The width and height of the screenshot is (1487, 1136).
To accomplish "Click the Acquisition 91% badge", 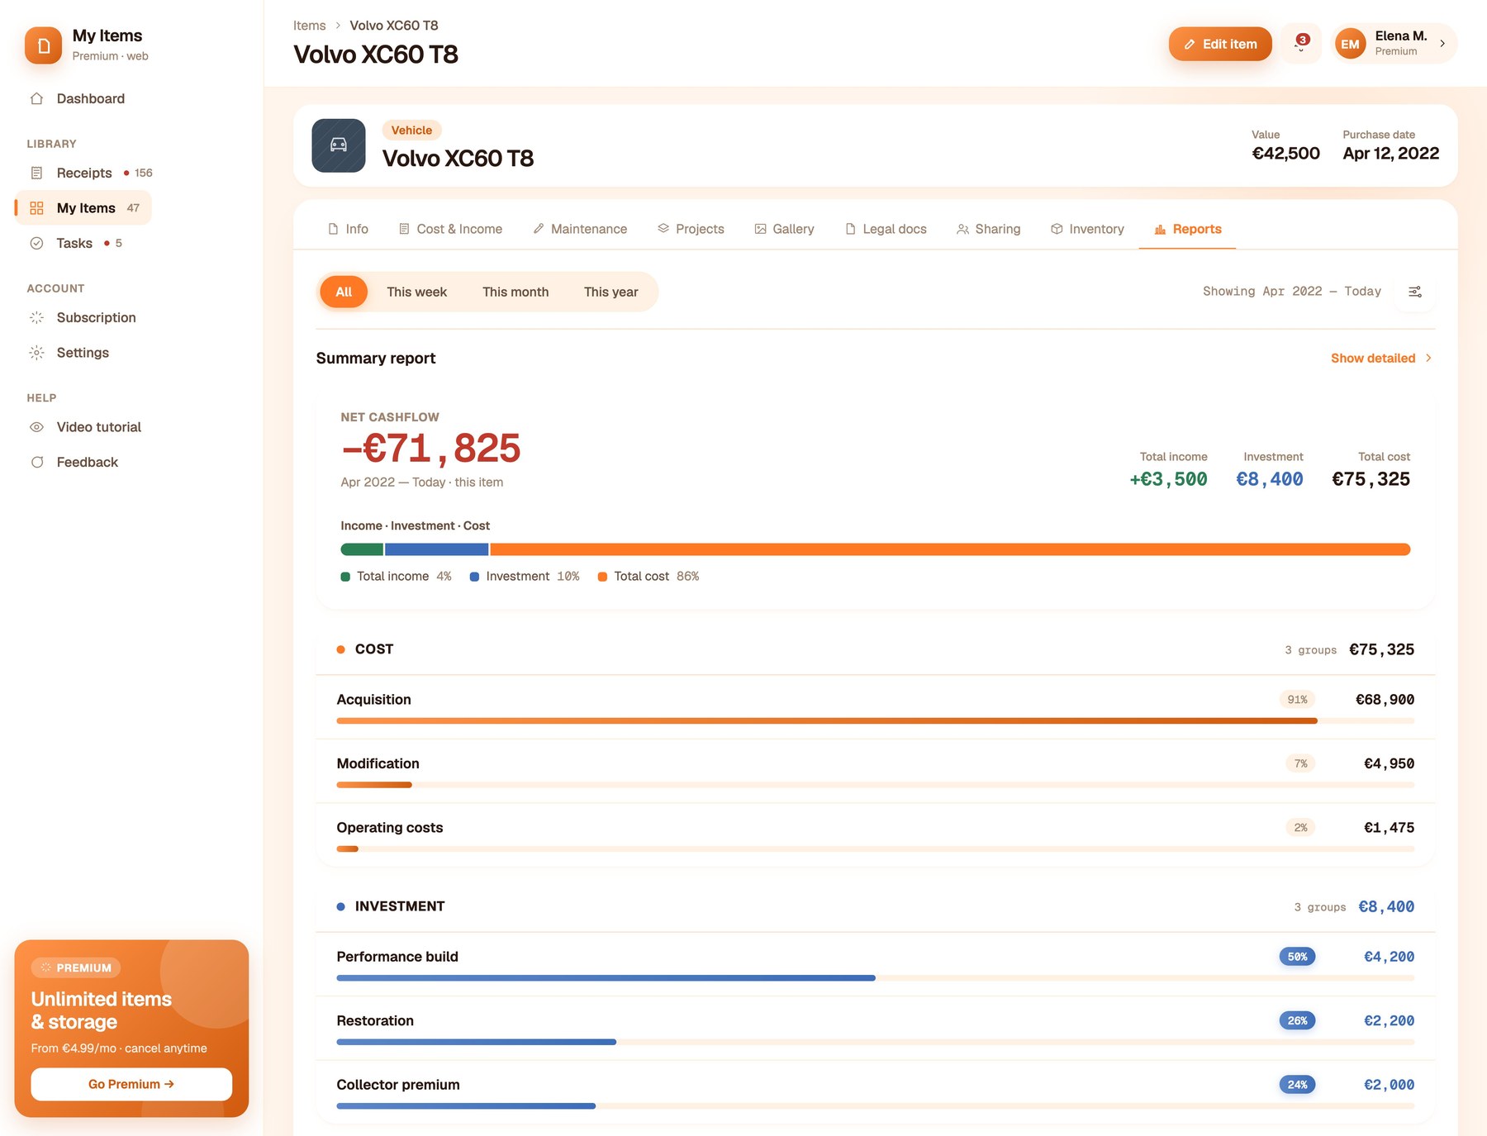I will click(1297, 700).
